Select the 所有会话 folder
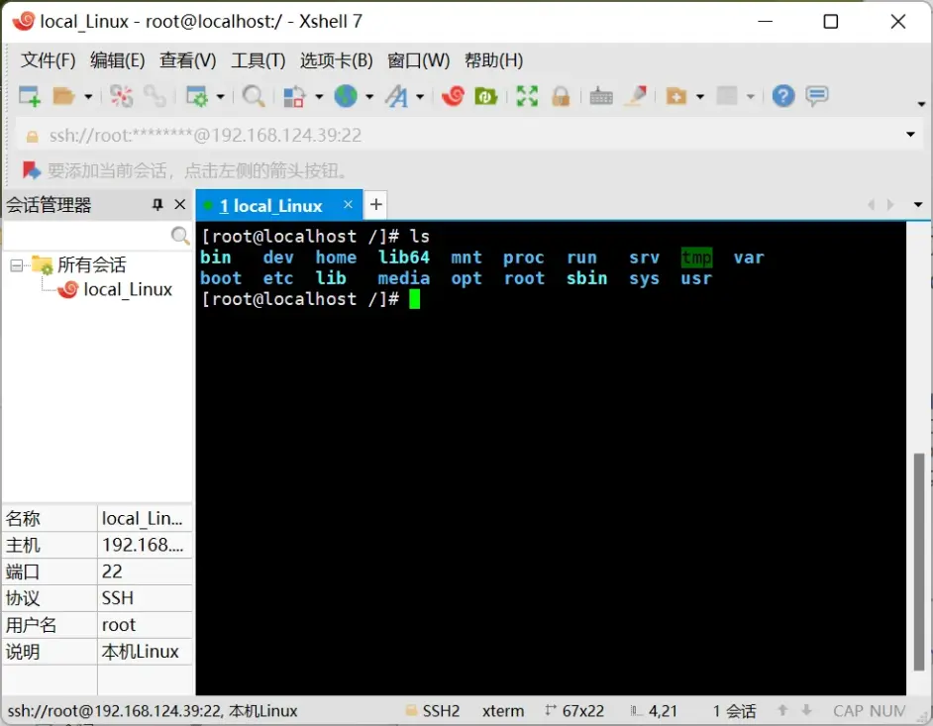The image size is (933, 726). [x=92, y=264]
